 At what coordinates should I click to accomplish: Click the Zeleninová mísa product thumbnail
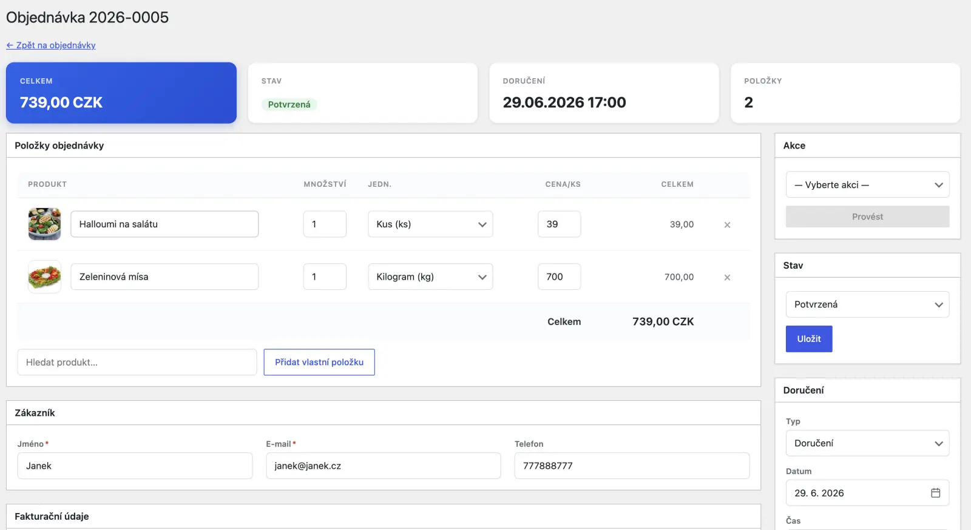point(45,277)
